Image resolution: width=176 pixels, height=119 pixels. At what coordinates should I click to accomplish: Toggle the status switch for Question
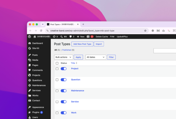pyautogui.click(x=64, y=80)
